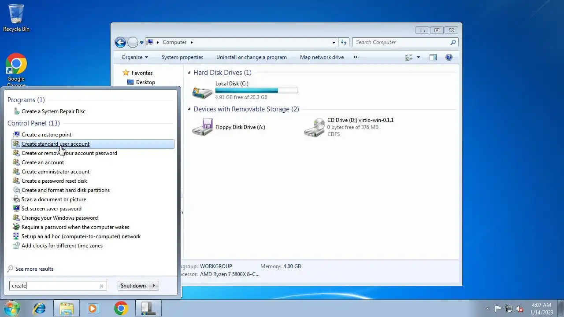564x317 pixels.
Task: Open Help with the question mark icon
Action: click(x=449, y=57)
